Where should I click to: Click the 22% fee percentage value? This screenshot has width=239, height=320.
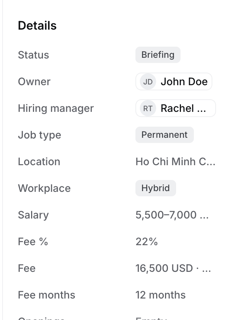pyautogui.click(x=147, y=241)
